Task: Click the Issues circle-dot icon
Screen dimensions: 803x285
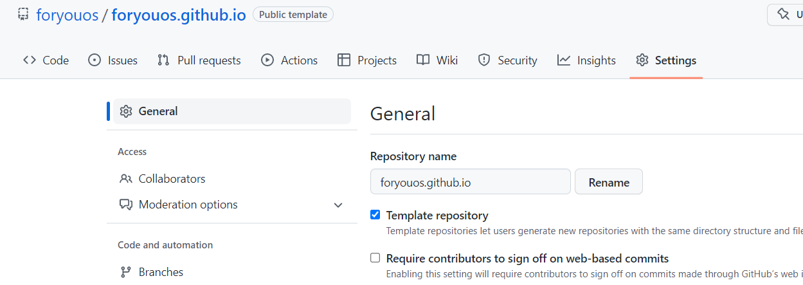Action: tap(95, 60)
